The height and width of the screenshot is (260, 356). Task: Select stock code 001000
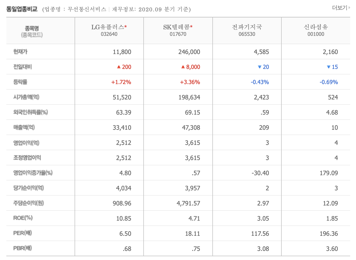click(x=316, y=34)
